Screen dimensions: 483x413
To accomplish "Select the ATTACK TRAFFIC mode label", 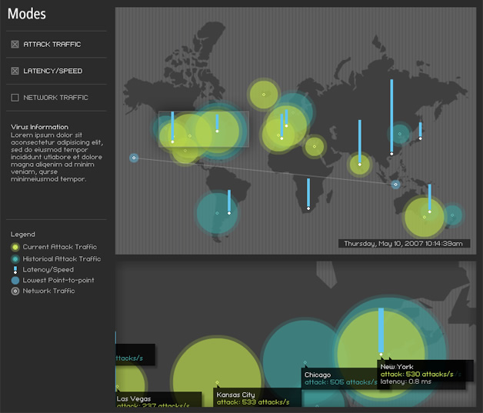I will pyautogui.click(x=52, y=45).
